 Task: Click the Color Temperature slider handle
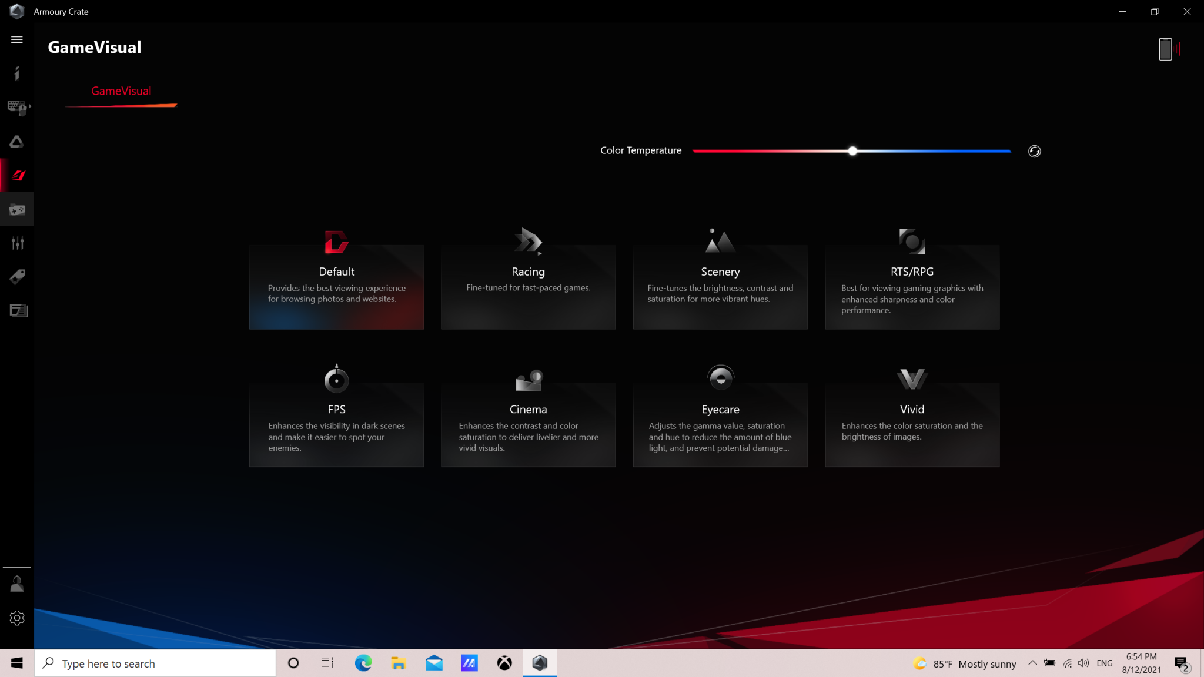tap(852, 151)
